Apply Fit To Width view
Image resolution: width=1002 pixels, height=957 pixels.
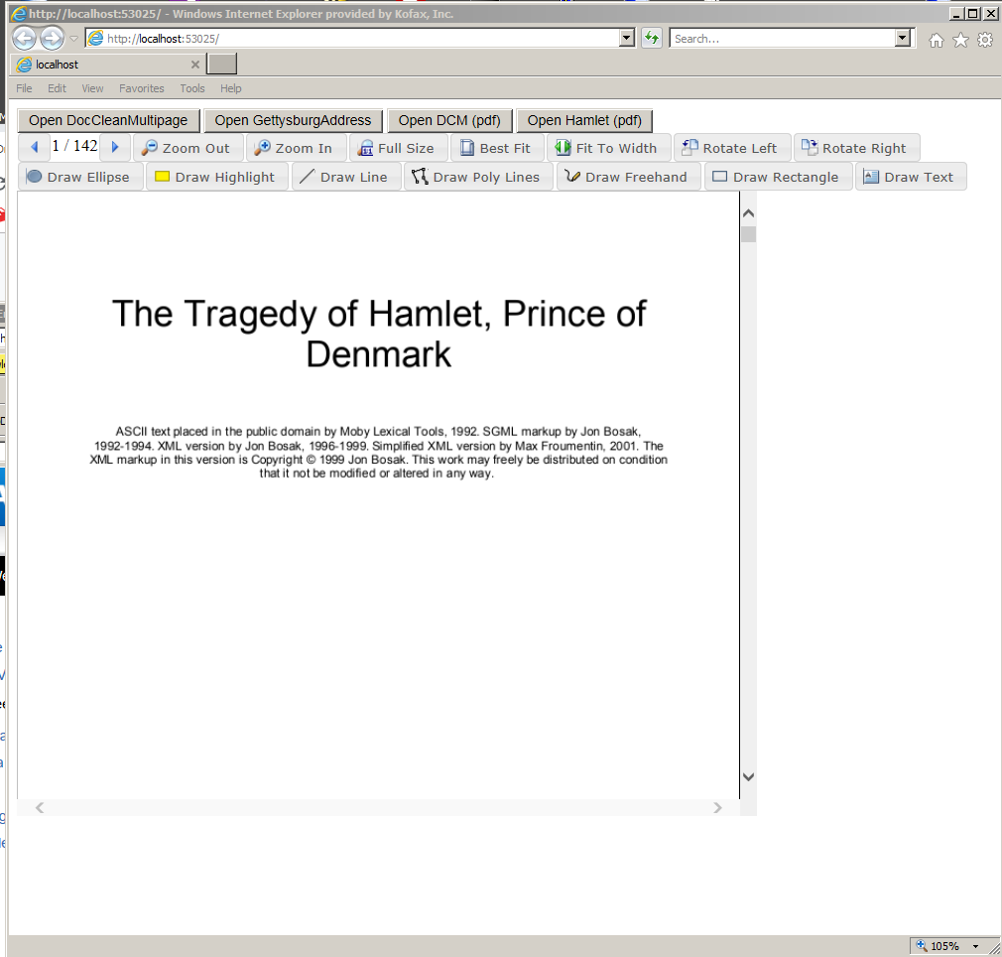607,148
